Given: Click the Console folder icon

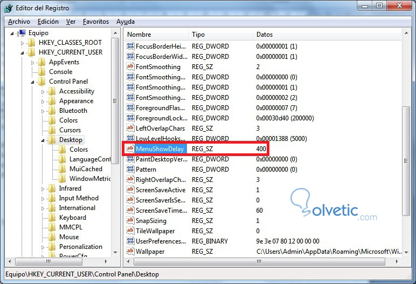Looking at the screenshot, I should [x=42, y=72].
